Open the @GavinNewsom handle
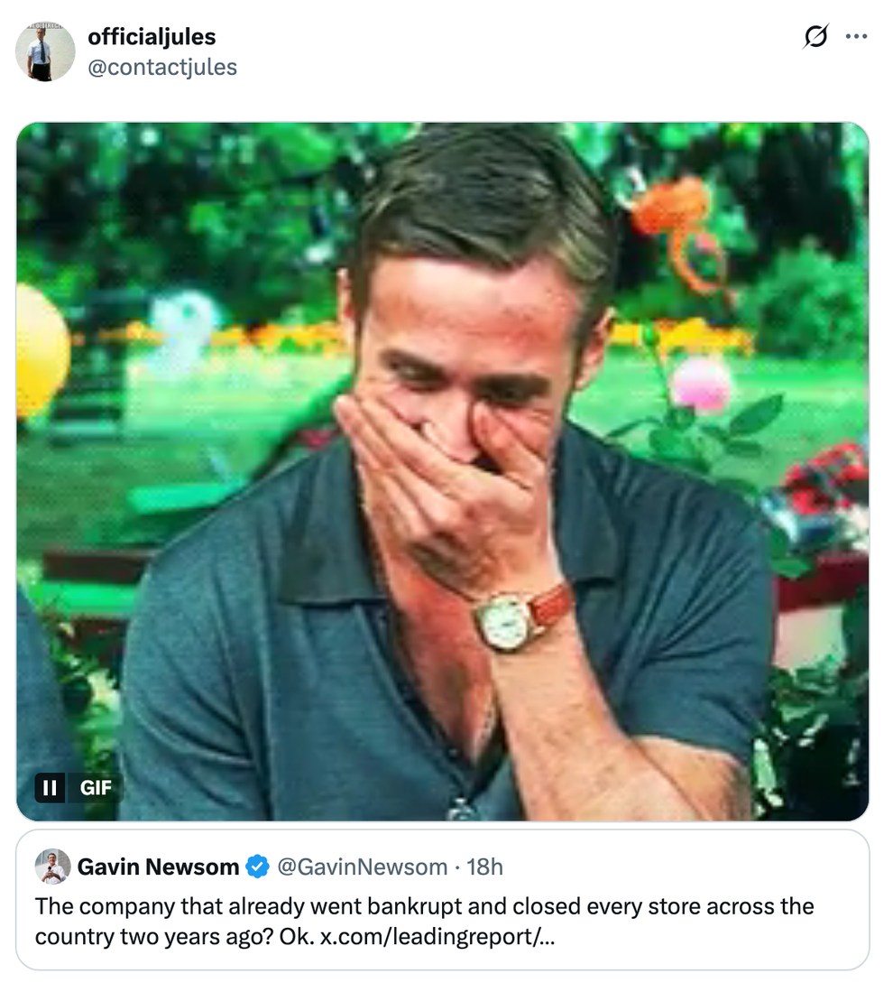 [362, 867]
